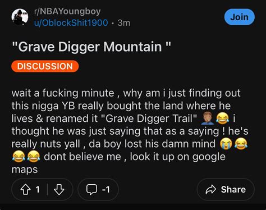Click the 3m post timestamp

pos(124,23)
